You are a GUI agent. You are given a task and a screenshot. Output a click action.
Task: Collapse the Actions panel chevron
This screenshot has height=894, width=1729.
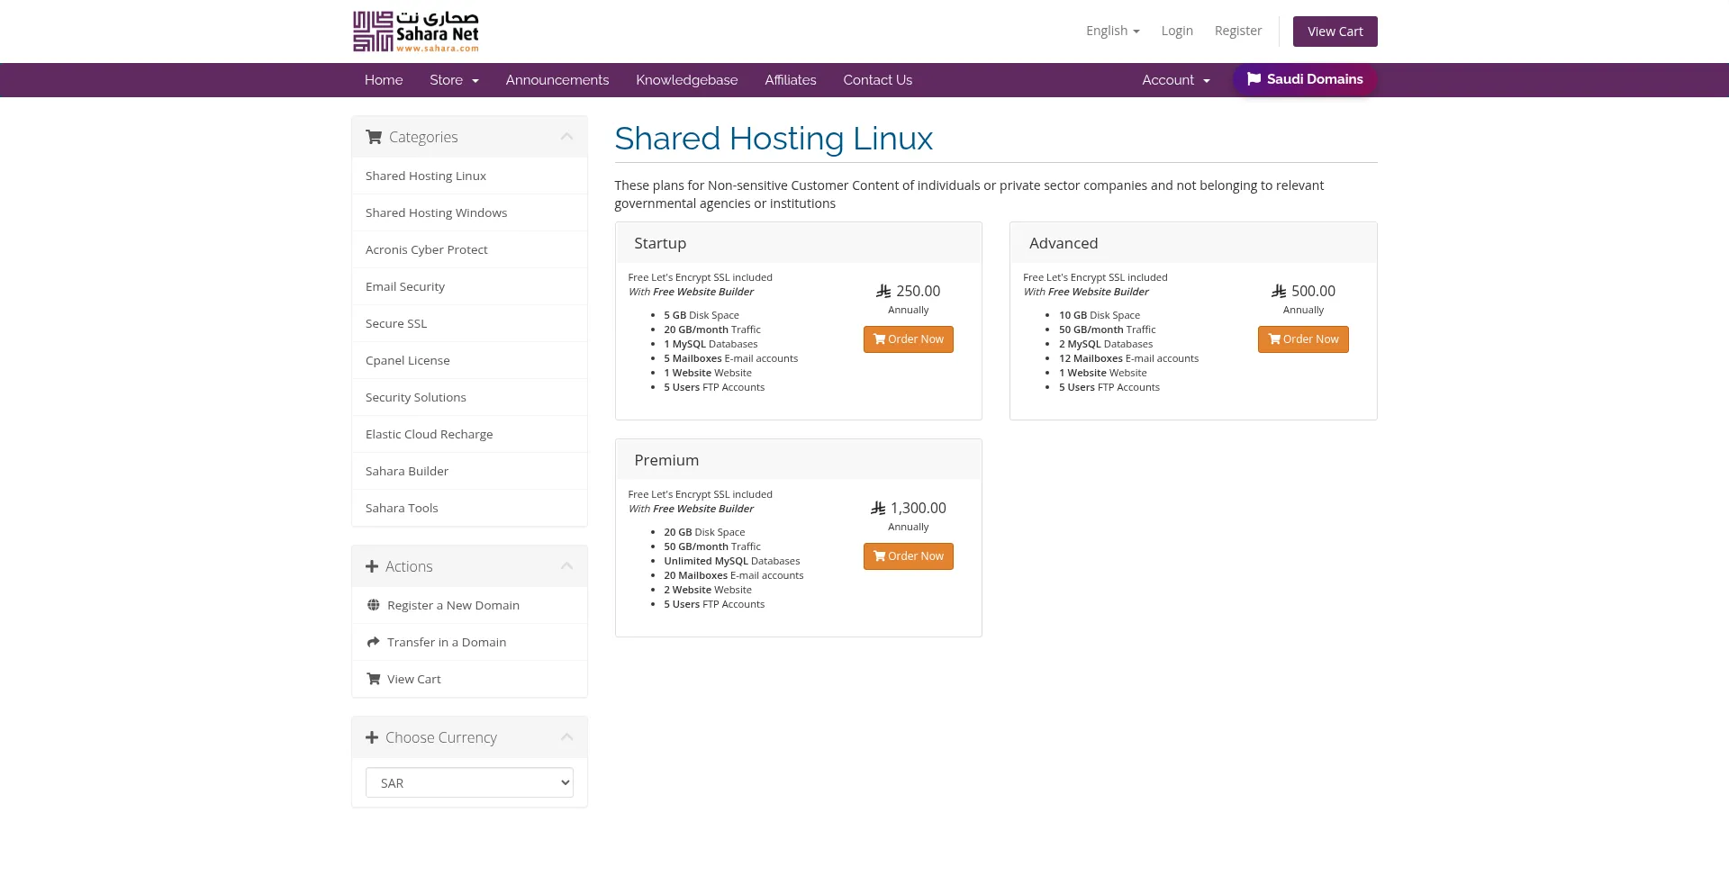[566, 566]
